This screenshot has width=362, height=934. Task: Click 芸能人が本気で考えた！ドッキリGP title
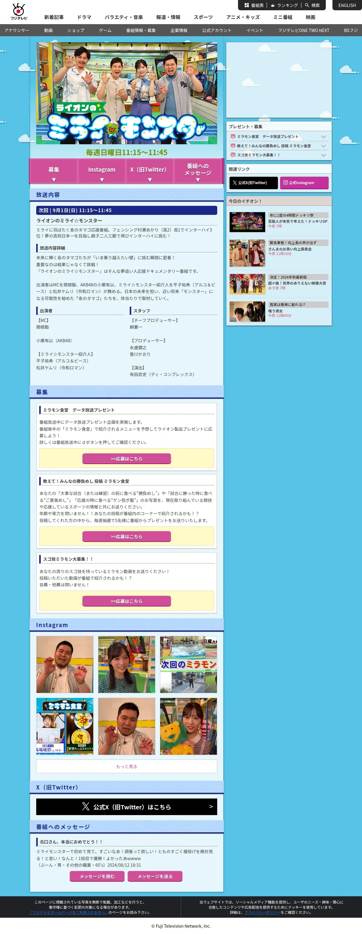pos(297,221)
